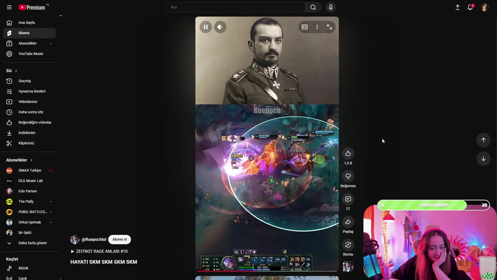Image resolution: width=497 pixels, height=280 pixels.
Task: Open Videolarınız
Action: pos(30,101)
